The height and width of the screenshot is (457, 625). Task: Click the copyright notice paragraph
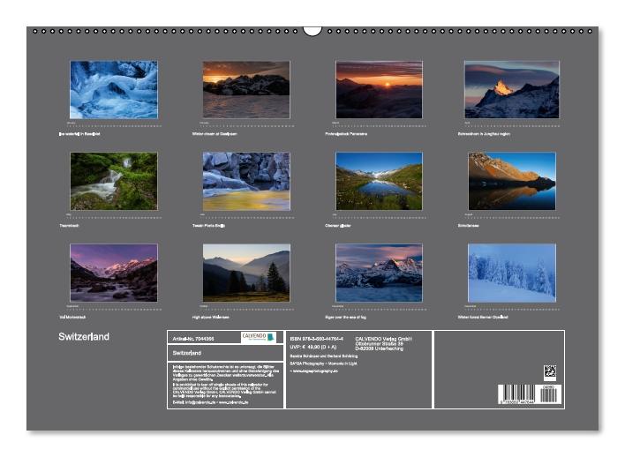pyautogui.click(x=225, y=380)
